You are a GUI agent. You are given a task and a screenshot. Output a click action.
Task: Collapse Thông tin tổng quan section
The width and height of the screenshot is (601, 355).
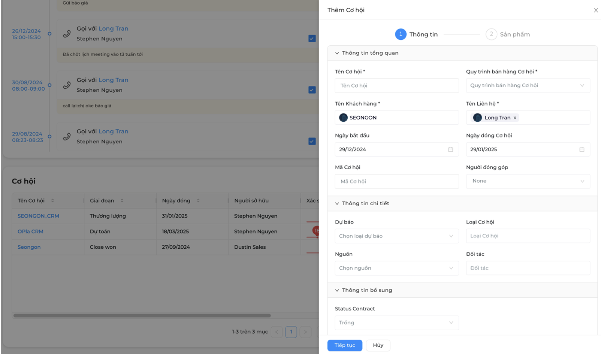pos(337,53)
